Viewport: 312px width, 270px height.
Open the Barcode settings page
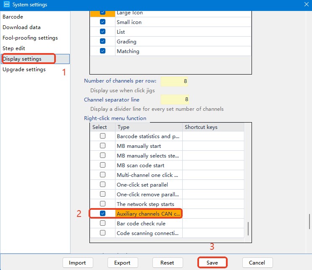pos(13,17)
